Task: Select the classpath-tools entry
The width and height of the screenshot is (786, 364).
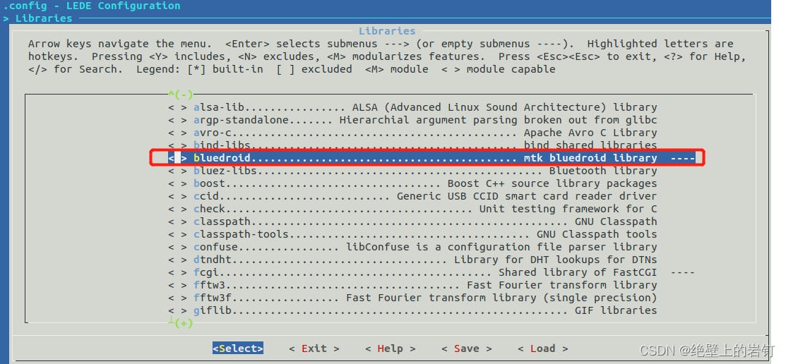Action: point(412,234)
